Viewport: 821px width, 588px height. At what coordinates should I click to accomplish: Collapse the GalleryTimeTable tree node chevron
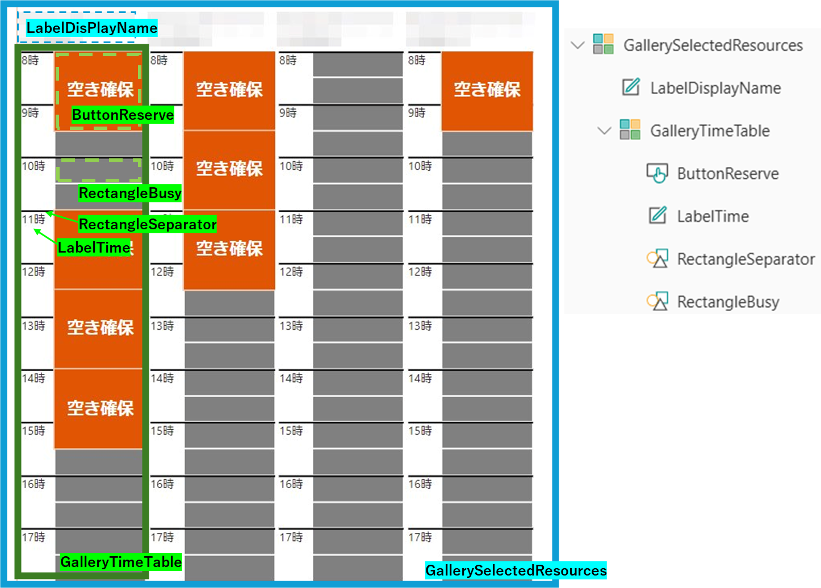604,131
